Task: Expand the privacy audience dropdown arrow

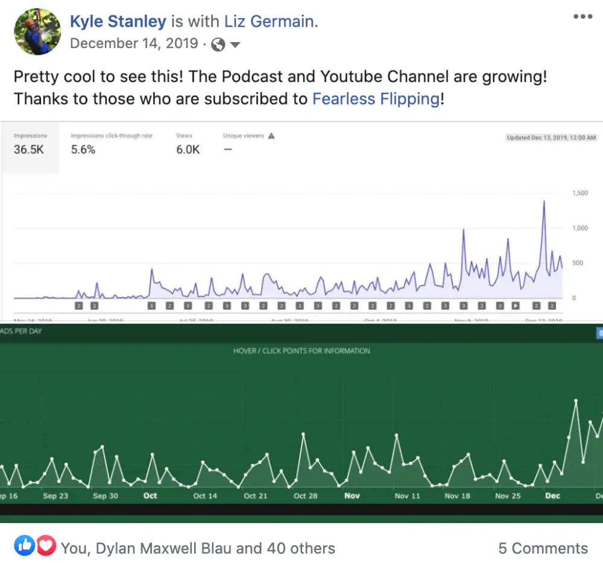Action: (235, 45)
